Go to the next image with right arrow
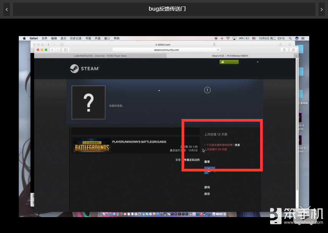This screenshot has height=233, width=328. pos(322,10)
